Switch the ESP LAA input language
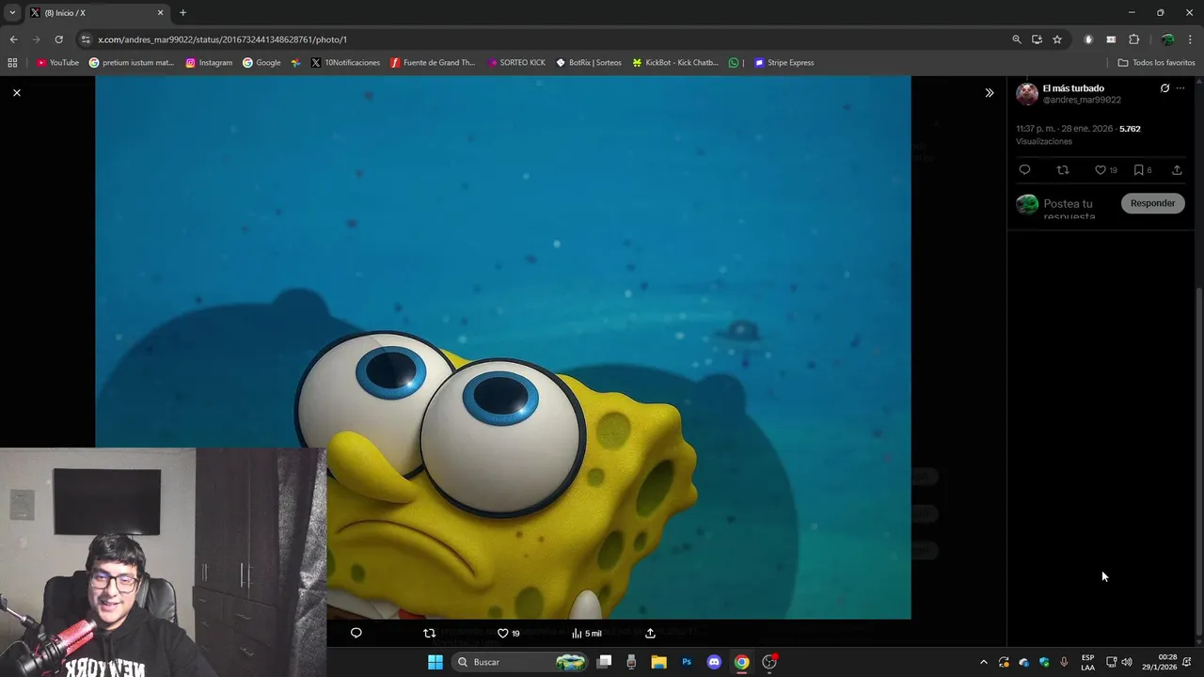 click(x=1087, y=662)
